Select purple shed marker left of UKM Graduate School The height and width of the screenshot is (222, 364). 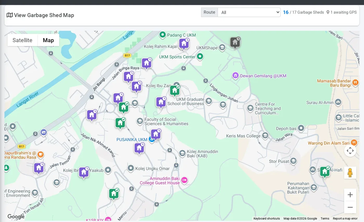click(161, 103)
